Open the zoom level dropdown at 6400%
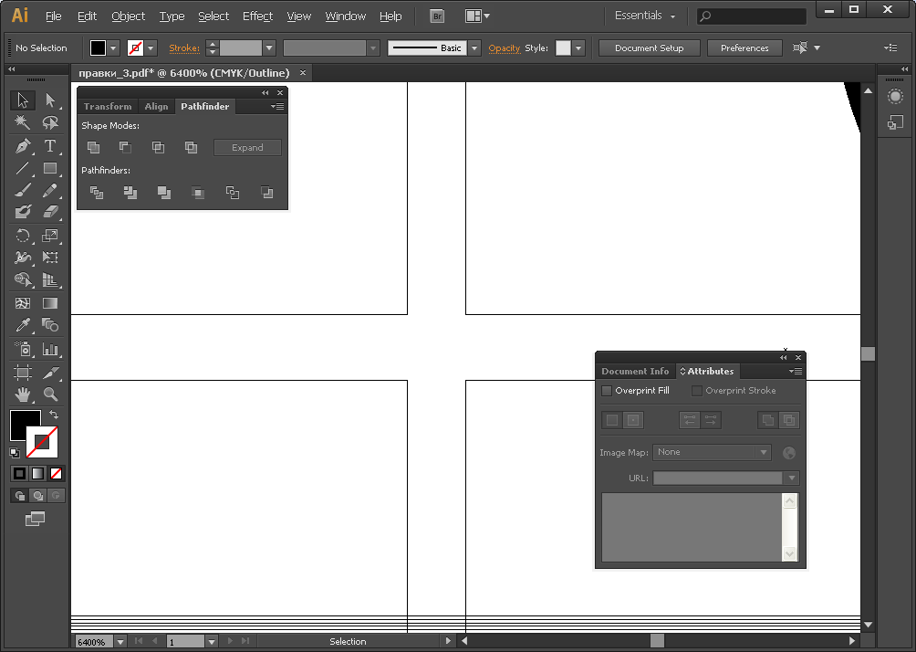The image size is (916, 652). tap(120, 642)
